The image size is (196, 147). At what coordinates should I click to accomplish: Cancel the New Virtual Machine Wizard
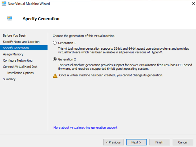[x=183, y=142]
